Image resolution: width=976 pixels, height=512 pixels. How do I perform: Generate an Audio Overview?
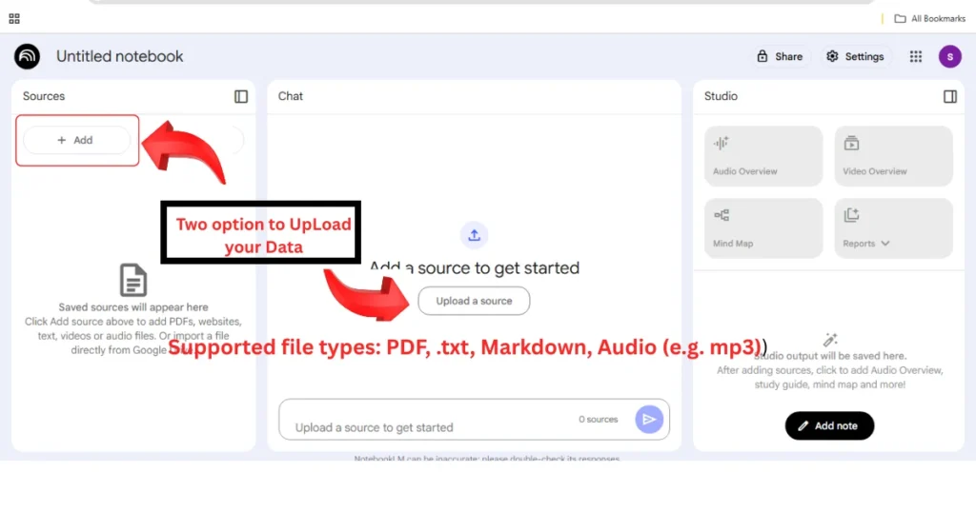[763, 156]
